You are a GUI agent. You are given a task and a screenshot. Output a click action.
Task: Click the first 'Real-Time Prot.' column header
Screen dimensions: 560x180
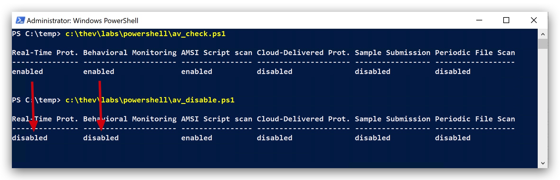[45, 53]
